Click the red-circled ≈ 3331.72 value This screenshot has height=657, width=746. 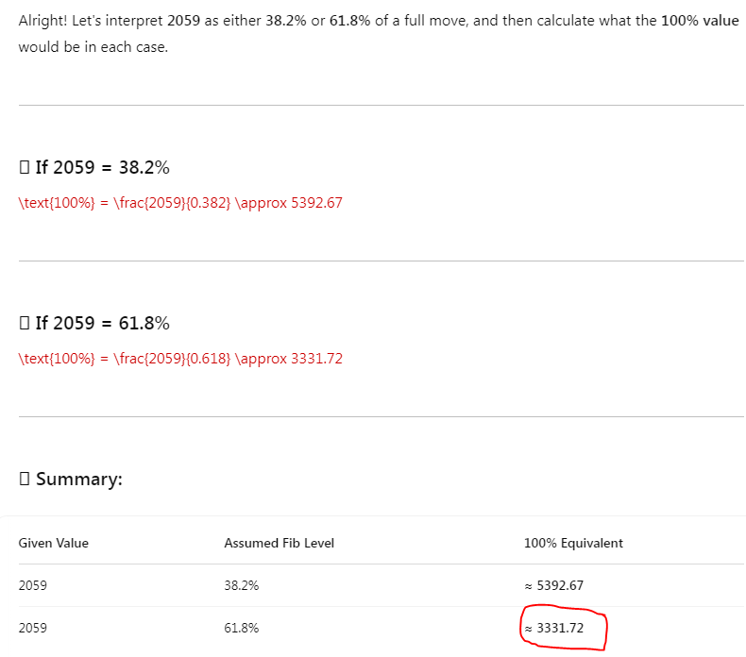[x=560, y=628]
